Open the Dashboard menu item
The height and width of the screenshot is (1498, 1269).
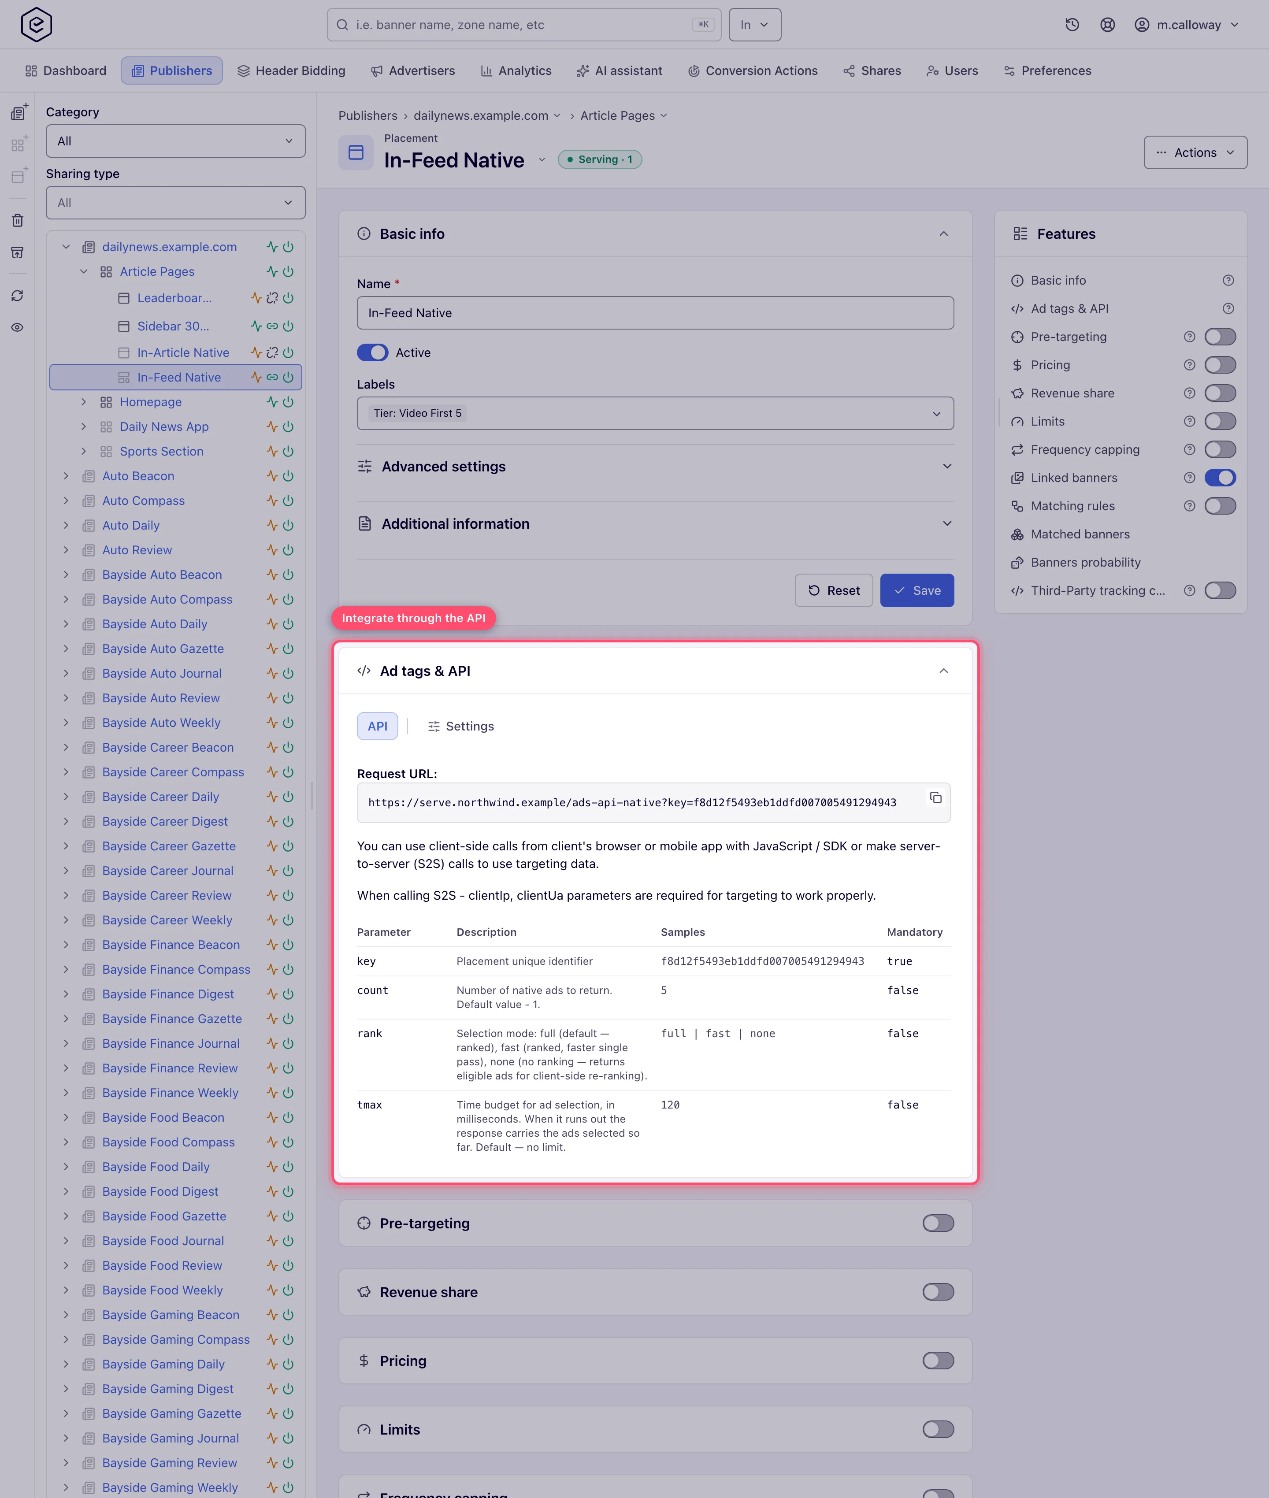pyautogui.click(x=66, y=70)
